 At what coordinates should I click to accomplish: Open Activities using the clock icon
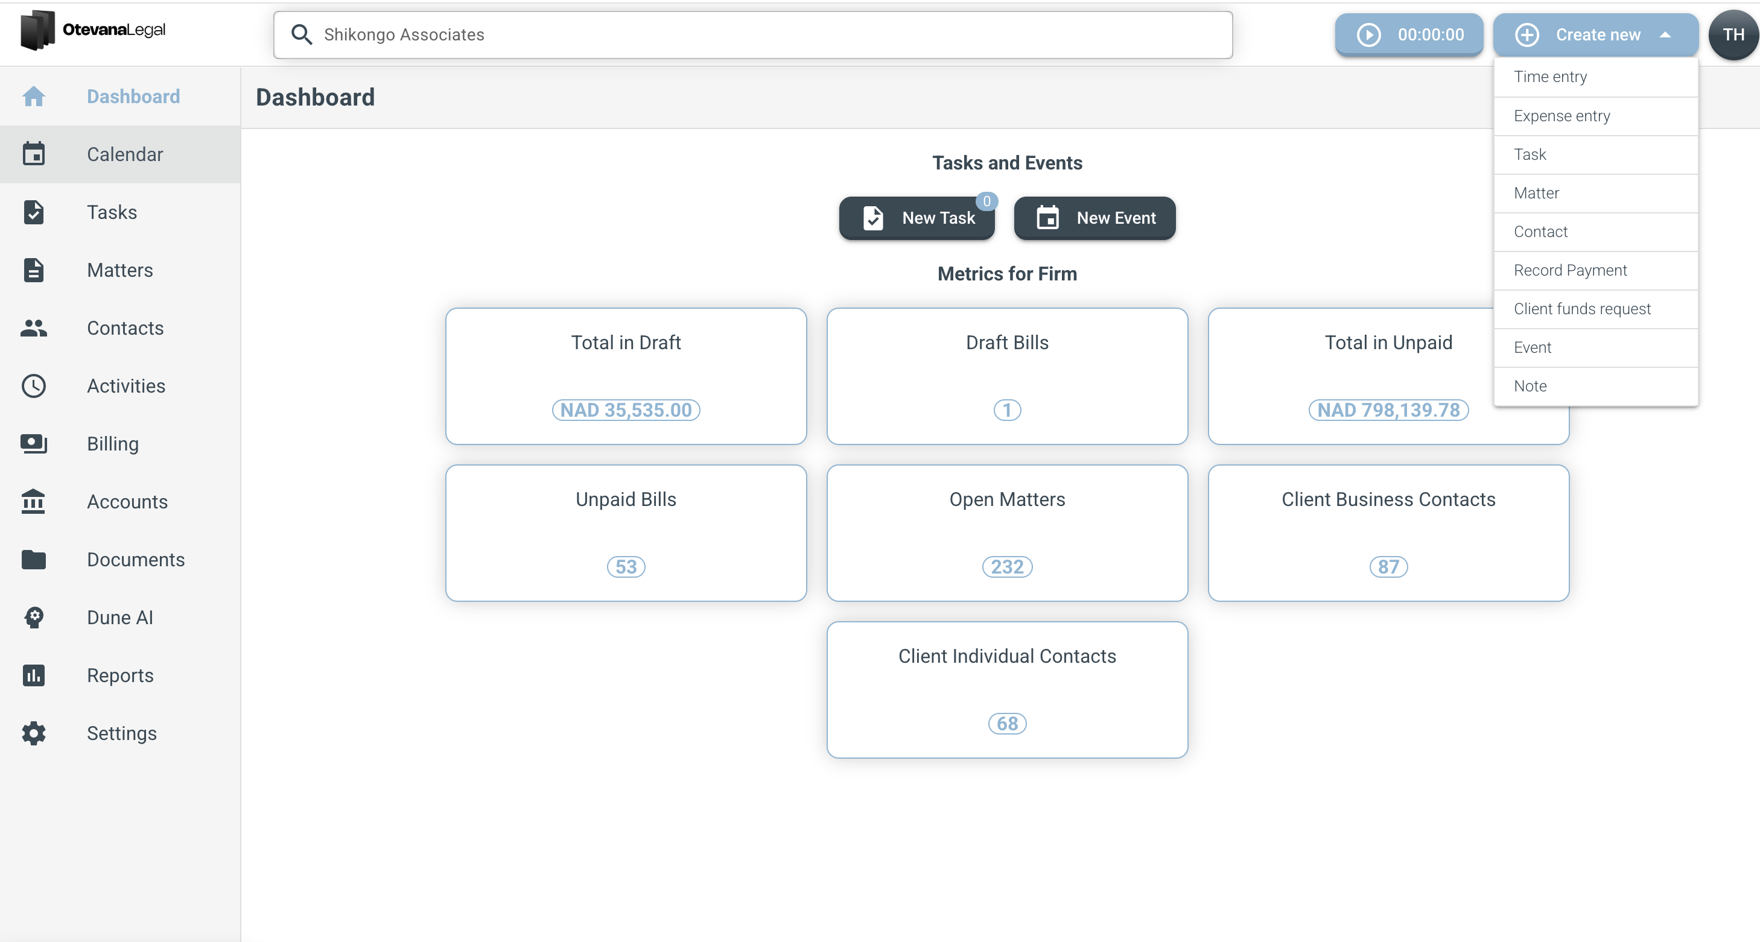click(34, 386)
